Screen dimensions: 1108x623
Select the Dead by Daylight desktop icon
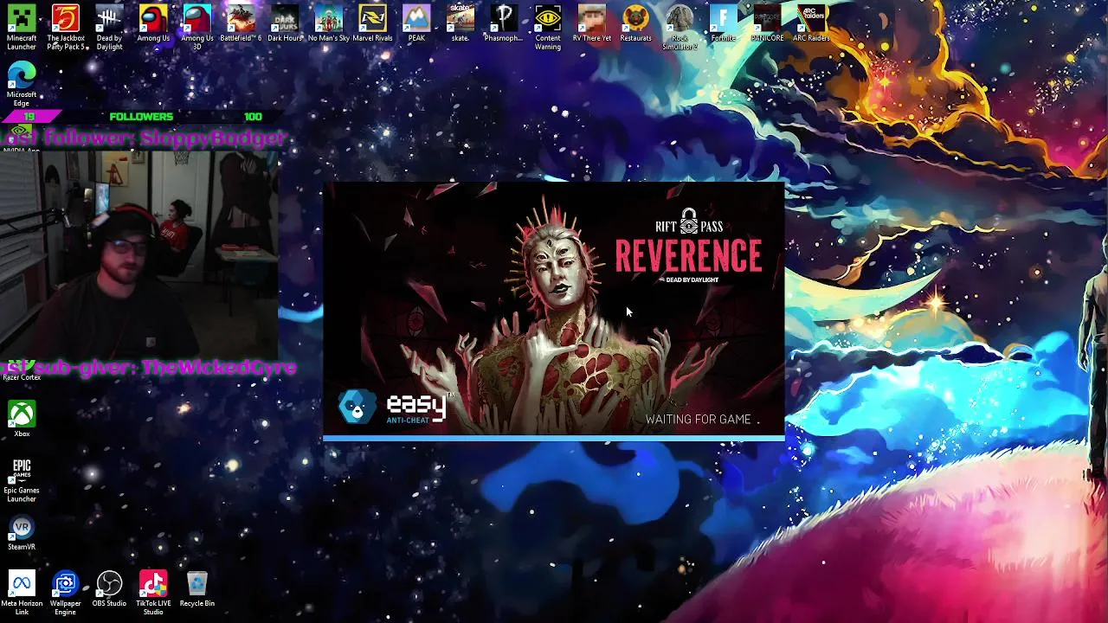[109, 27]
